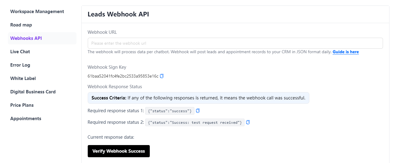Click the Webhook URL input field

(235, 43)
